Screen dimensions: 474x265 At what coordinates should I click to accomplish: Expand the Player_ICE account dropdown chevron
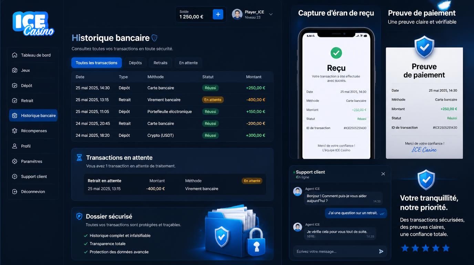(271, 14)
